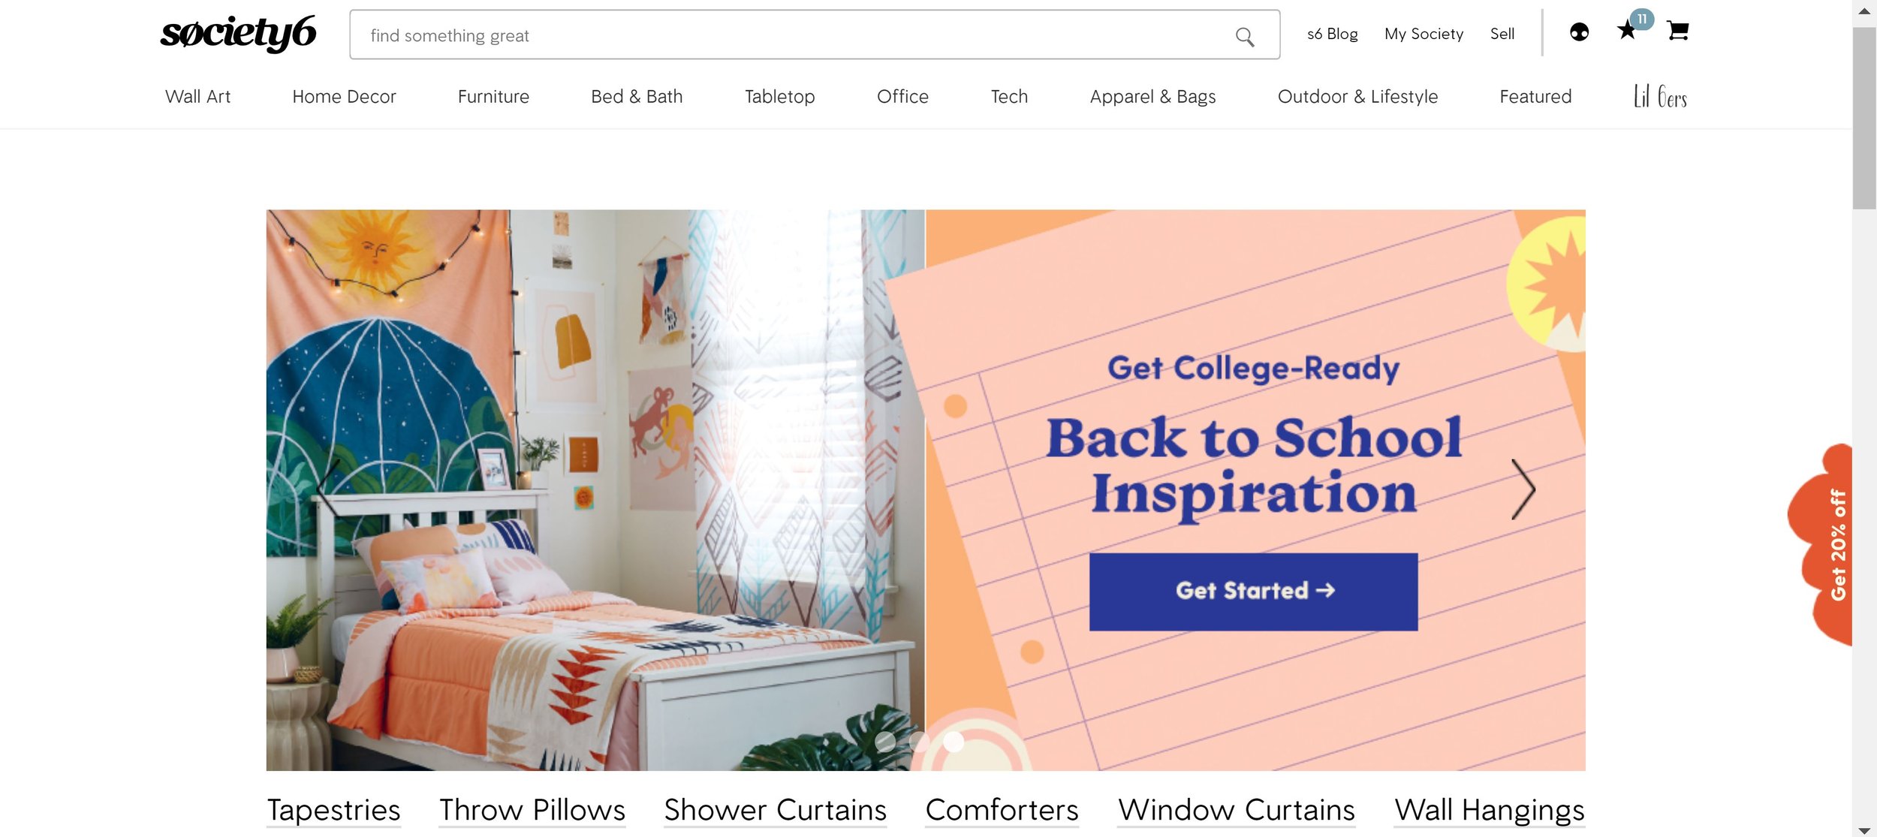Viewport: 1877px width, 837px height.
Task: Open the Featured menu item
Action: click(1535, 97)
